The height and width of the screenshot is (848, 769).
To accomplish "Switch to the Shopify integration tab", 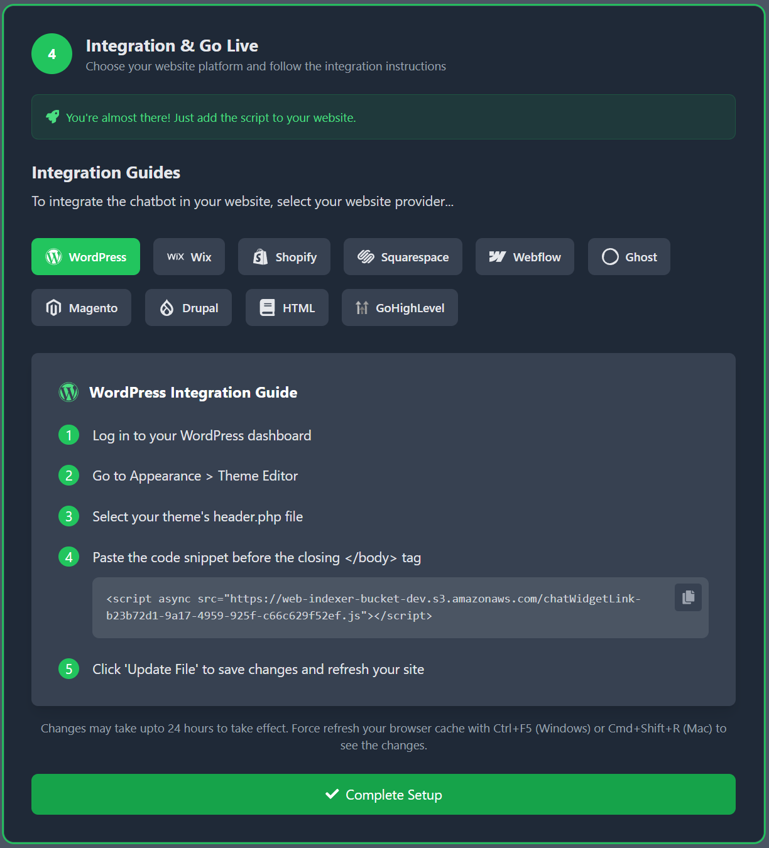I will coord(284,256).
